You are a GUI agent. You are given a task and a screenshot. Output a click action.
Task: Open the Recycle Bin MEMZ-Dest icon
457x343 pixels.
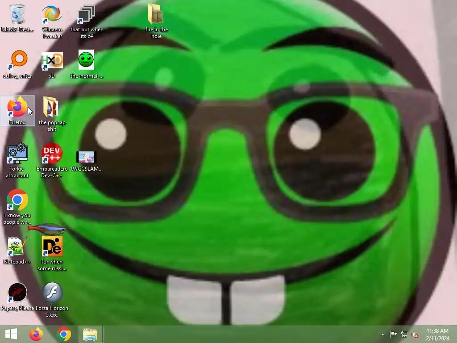17,18
